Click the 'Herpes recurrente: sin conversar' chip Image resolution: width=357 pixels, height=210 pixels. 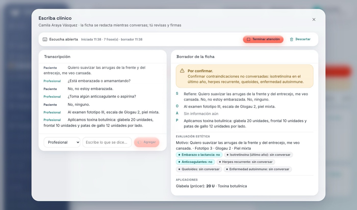pyautogui.click(x=246, y=162)
